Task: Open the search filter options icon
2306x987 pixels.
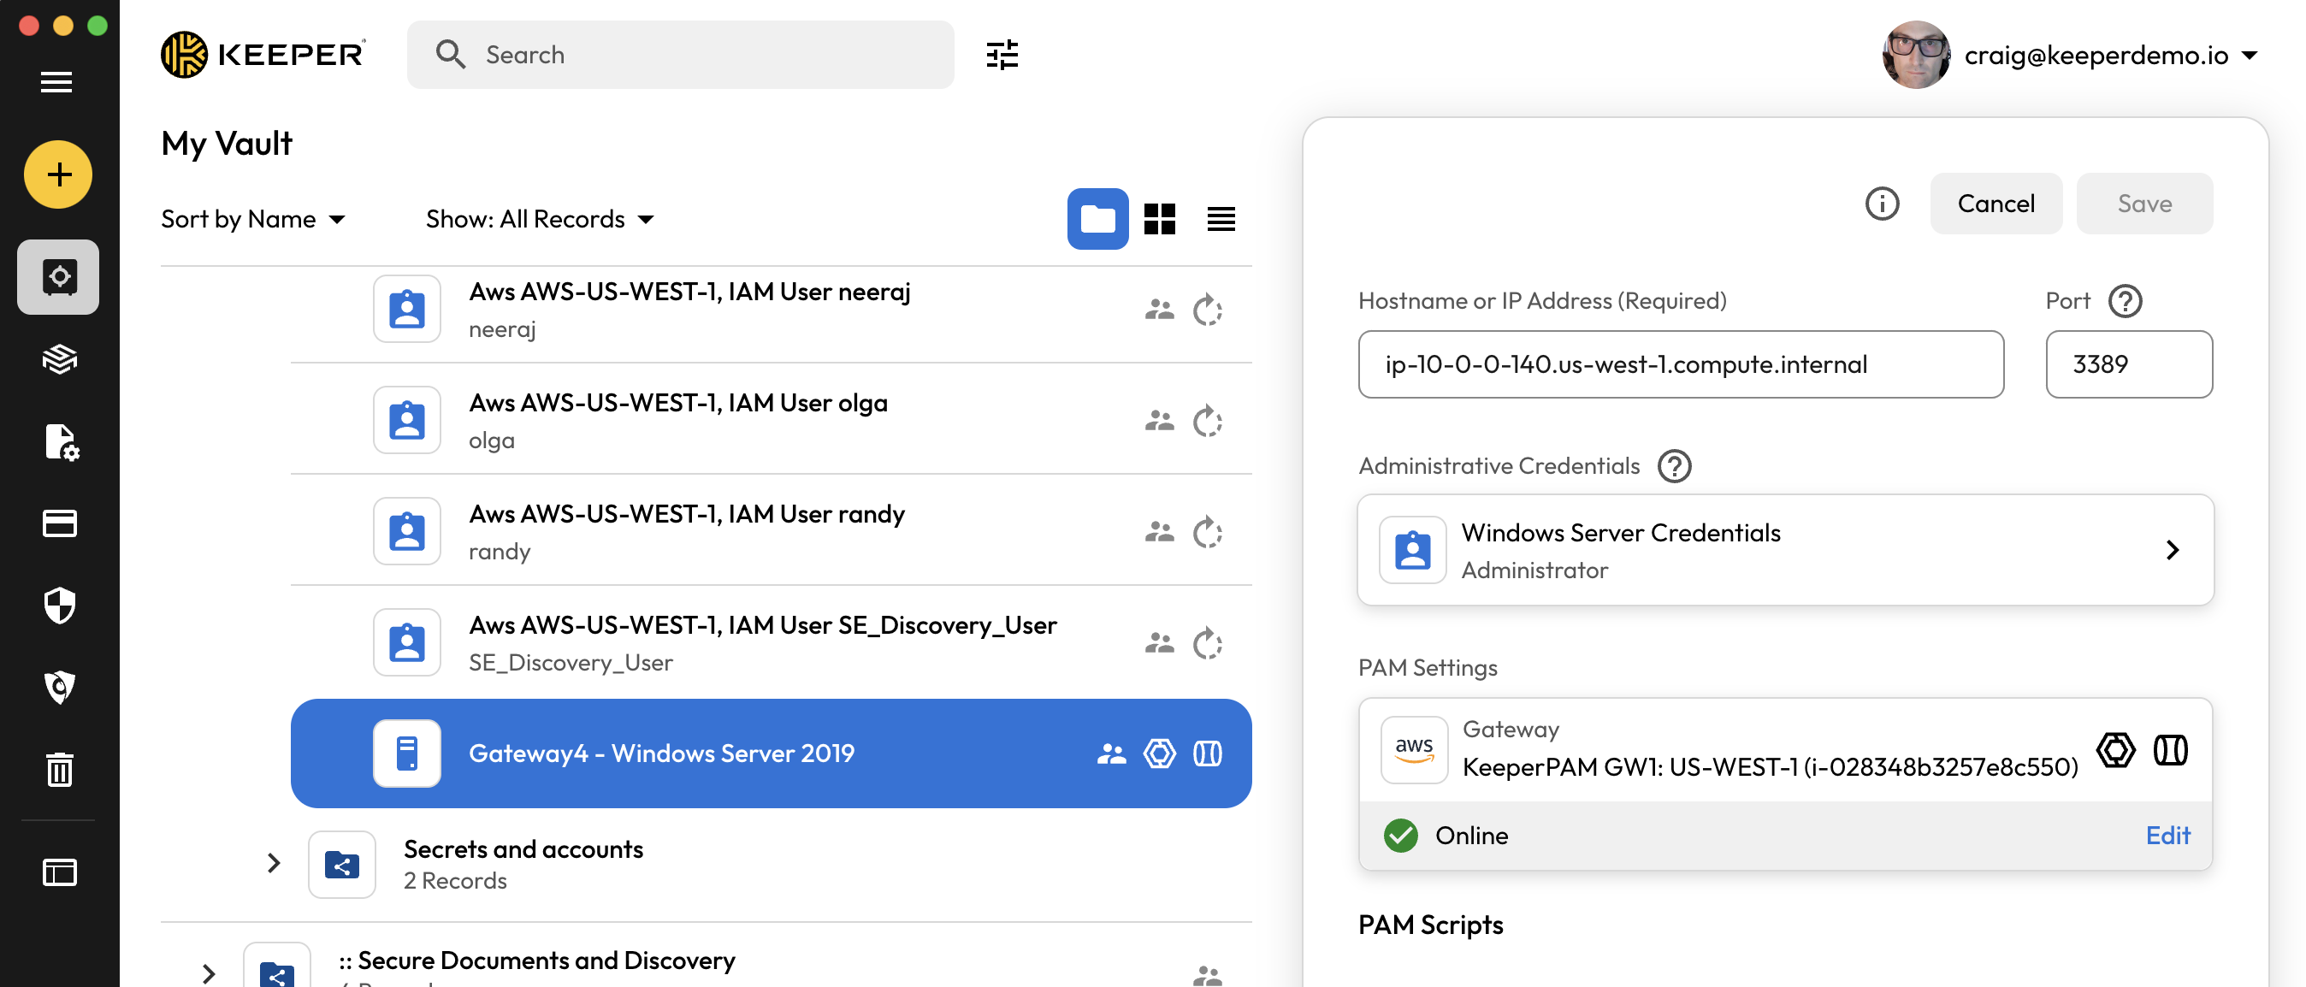Action: pos(1002,55)
